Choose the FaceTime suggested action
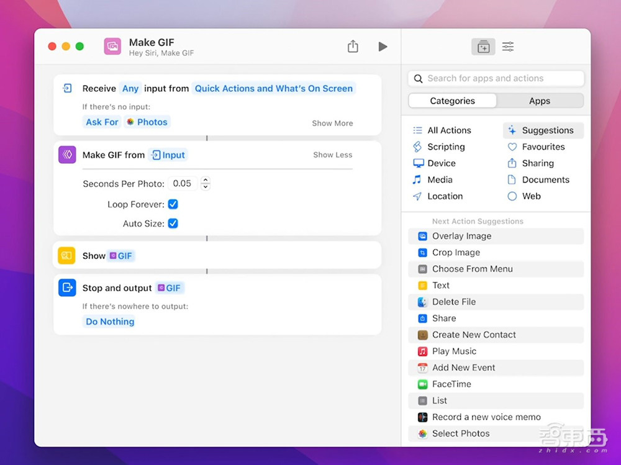Viewport: 621px width, 465px height. coord(451,384)
